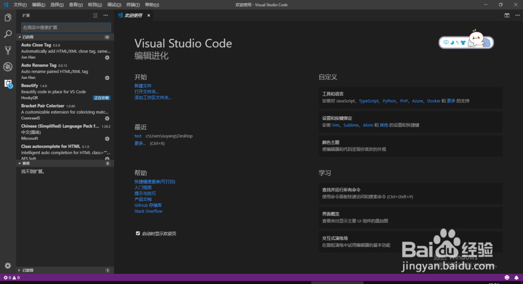
Task: Open the 终端(T) menu
Action: pos(133,5)
